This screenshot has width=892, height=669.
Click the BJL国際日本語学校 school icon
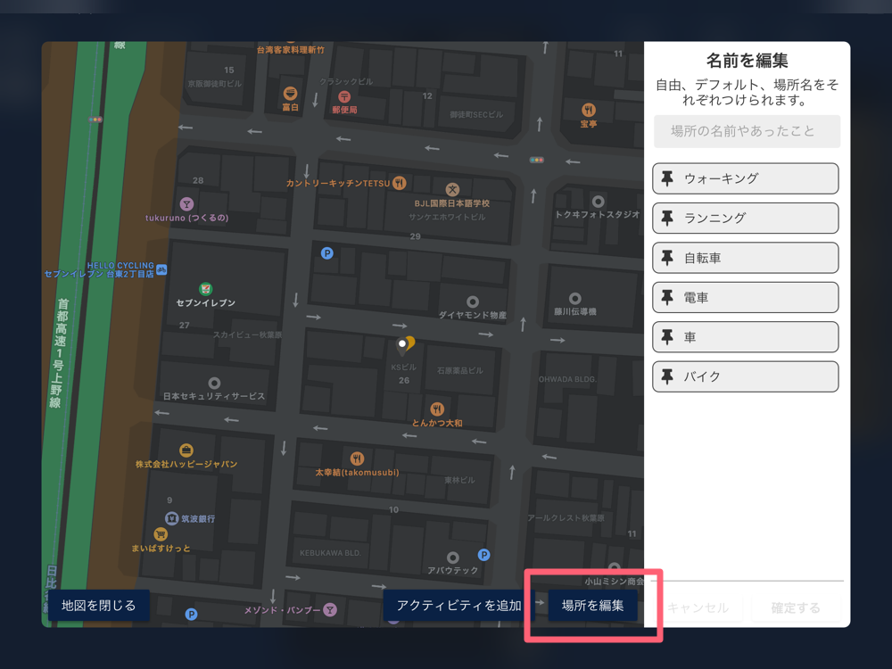(x=452, y=189)
